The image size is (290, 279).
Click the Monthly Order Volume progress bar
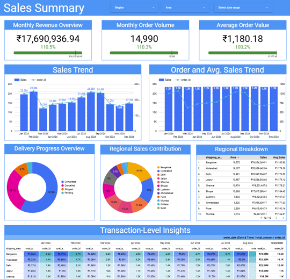click(144, 53)
